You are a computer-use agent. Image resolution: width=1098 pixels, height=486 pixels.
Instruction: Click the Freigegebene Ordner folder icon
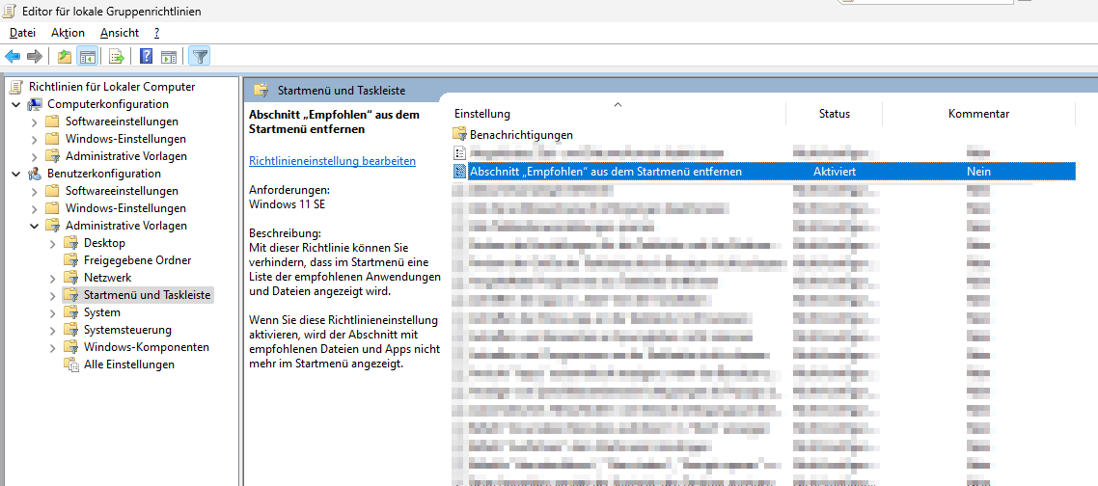coord(70,260)
